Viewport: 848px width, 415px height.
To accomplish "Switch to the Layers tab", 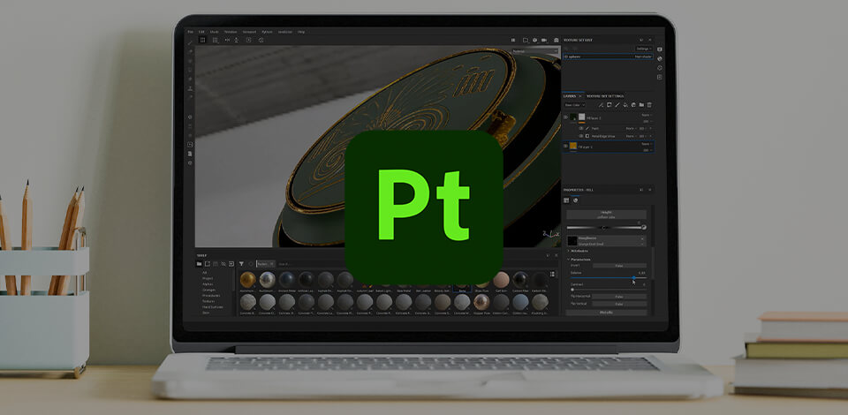I will 570,96.
